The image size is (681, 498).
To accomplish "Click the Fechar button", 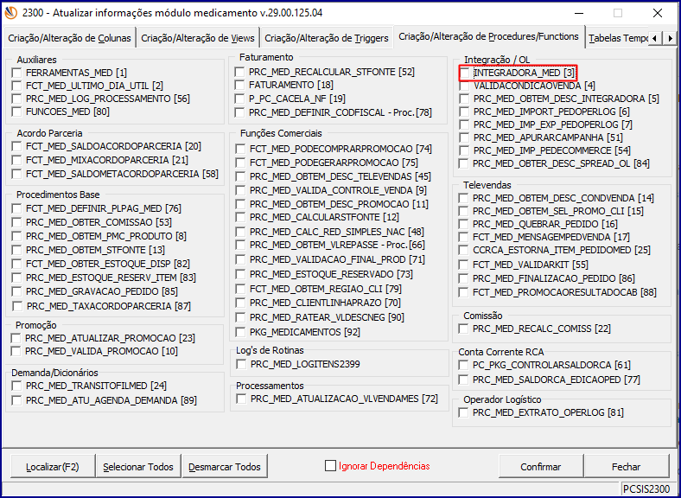I will coord(626,467).
